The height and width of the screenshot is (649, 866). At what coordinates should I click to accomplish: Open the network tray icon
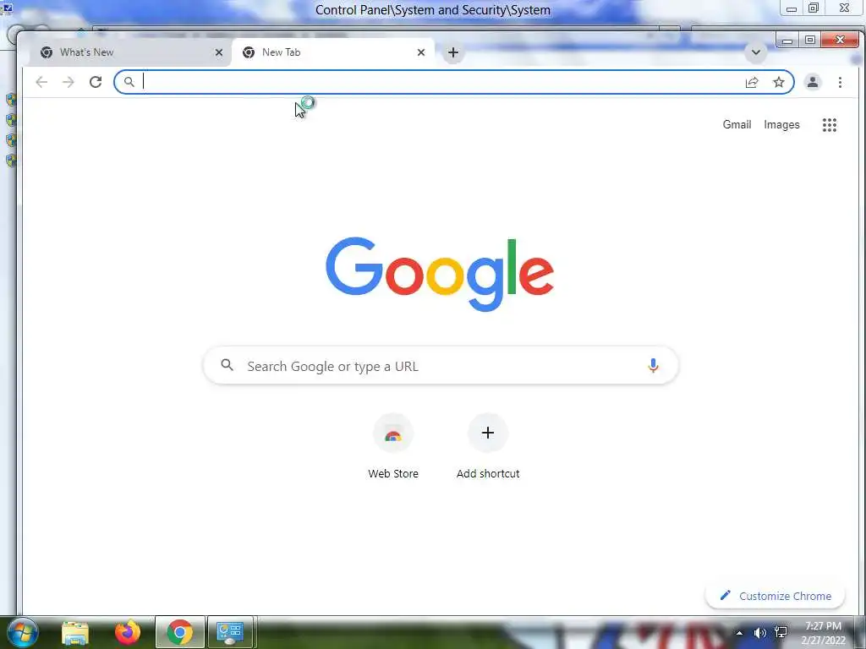click(781, 633)
